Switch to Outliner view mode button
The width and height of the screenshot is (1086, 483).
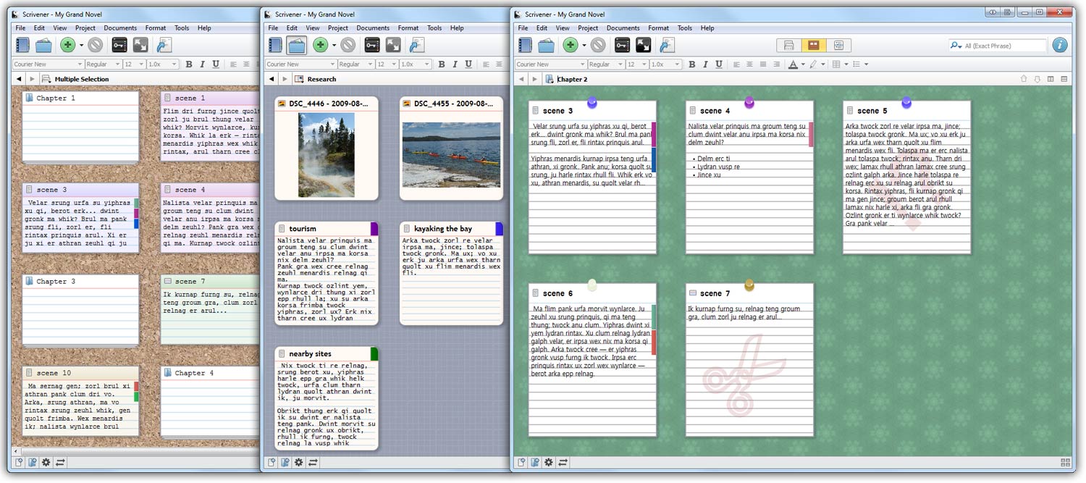point(838,46)
